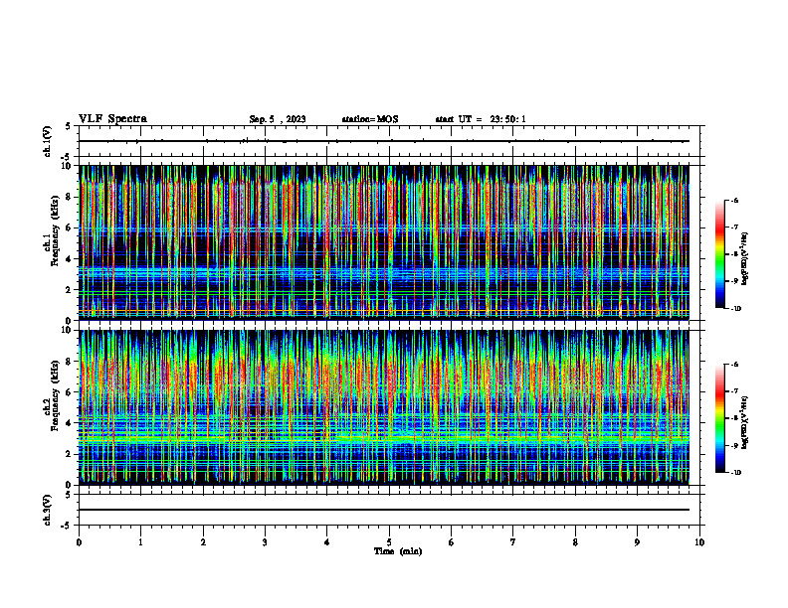
Task: Click the "ch.3(V)" waveform axis label
Action: (48, 511)
